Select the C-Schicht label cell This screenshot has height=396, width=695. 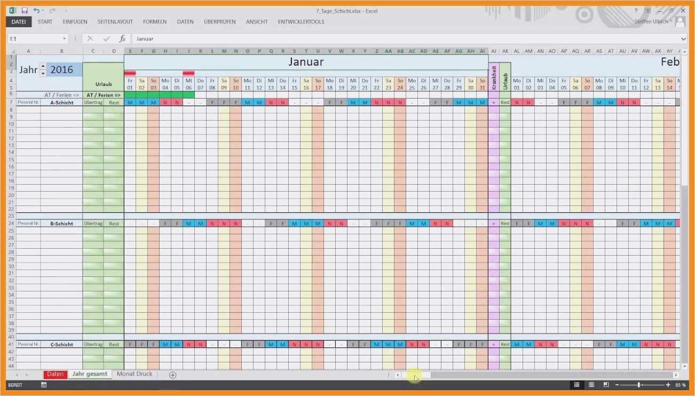point(61,345)
